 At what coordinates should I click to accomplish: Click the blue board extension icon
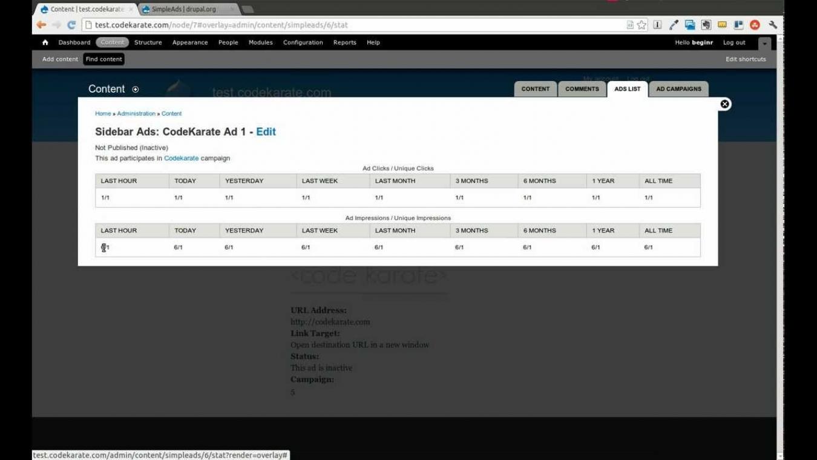point(738,25)
